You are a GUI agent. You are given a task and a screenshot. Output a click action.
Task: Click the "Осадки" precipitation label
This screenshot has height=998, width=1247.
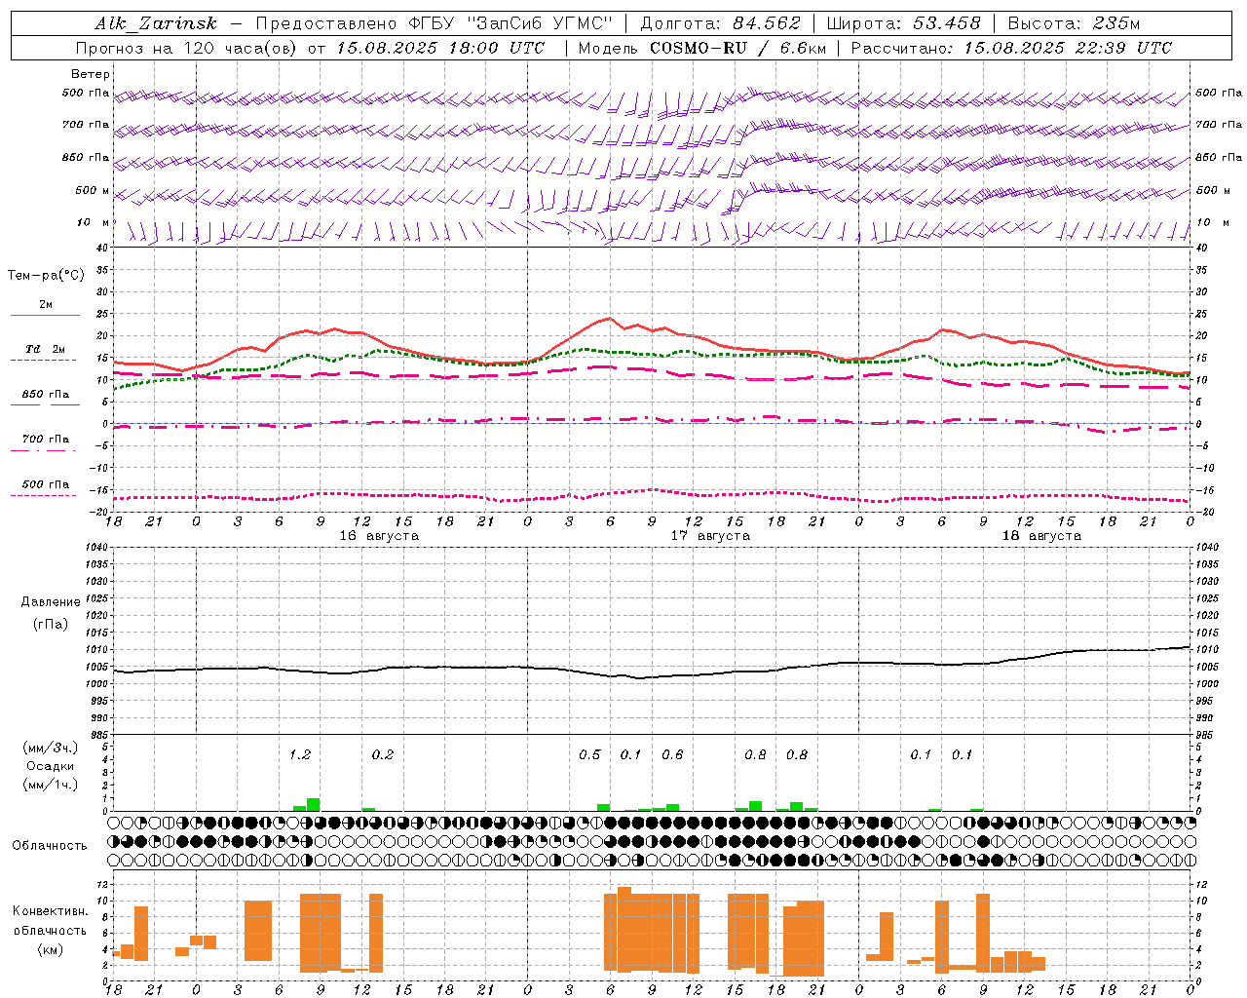pos(50,766)
